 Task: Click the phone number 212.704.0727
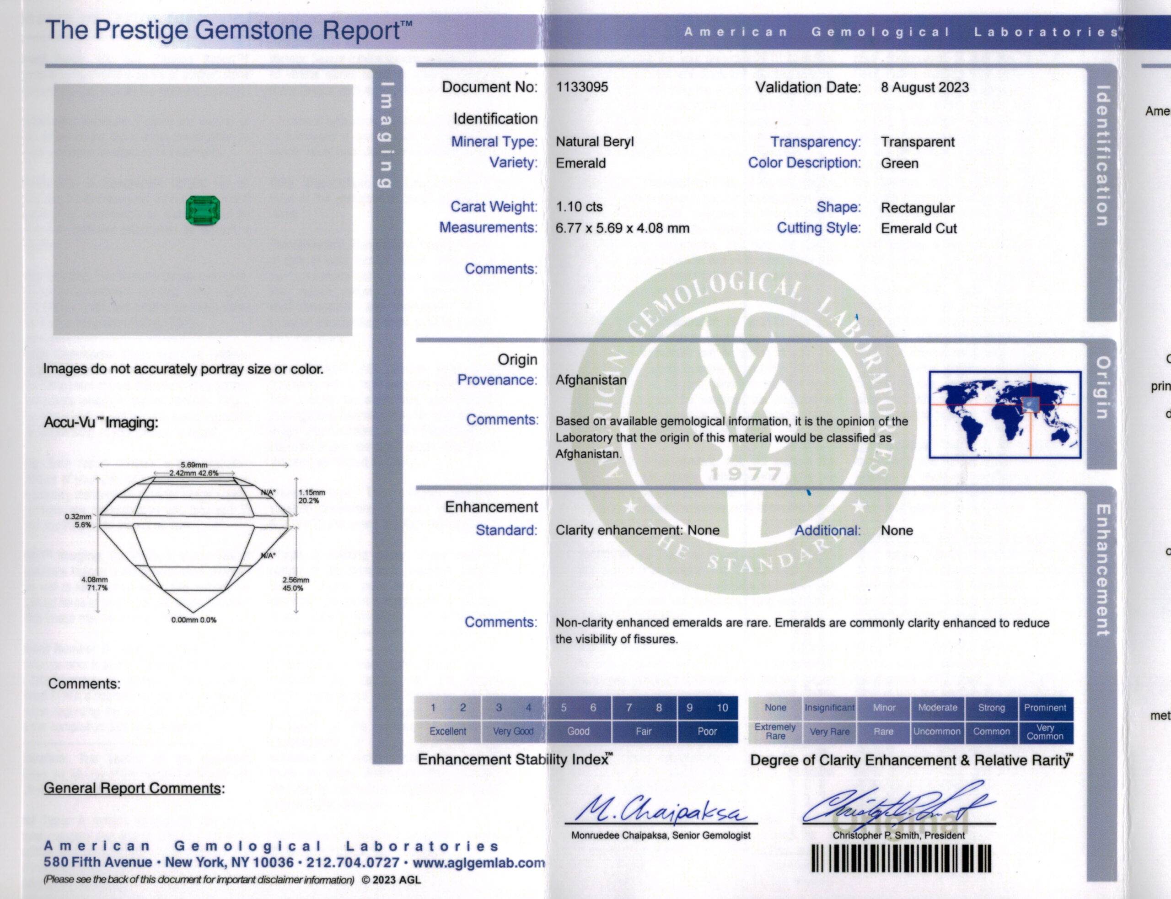[353, 862]
